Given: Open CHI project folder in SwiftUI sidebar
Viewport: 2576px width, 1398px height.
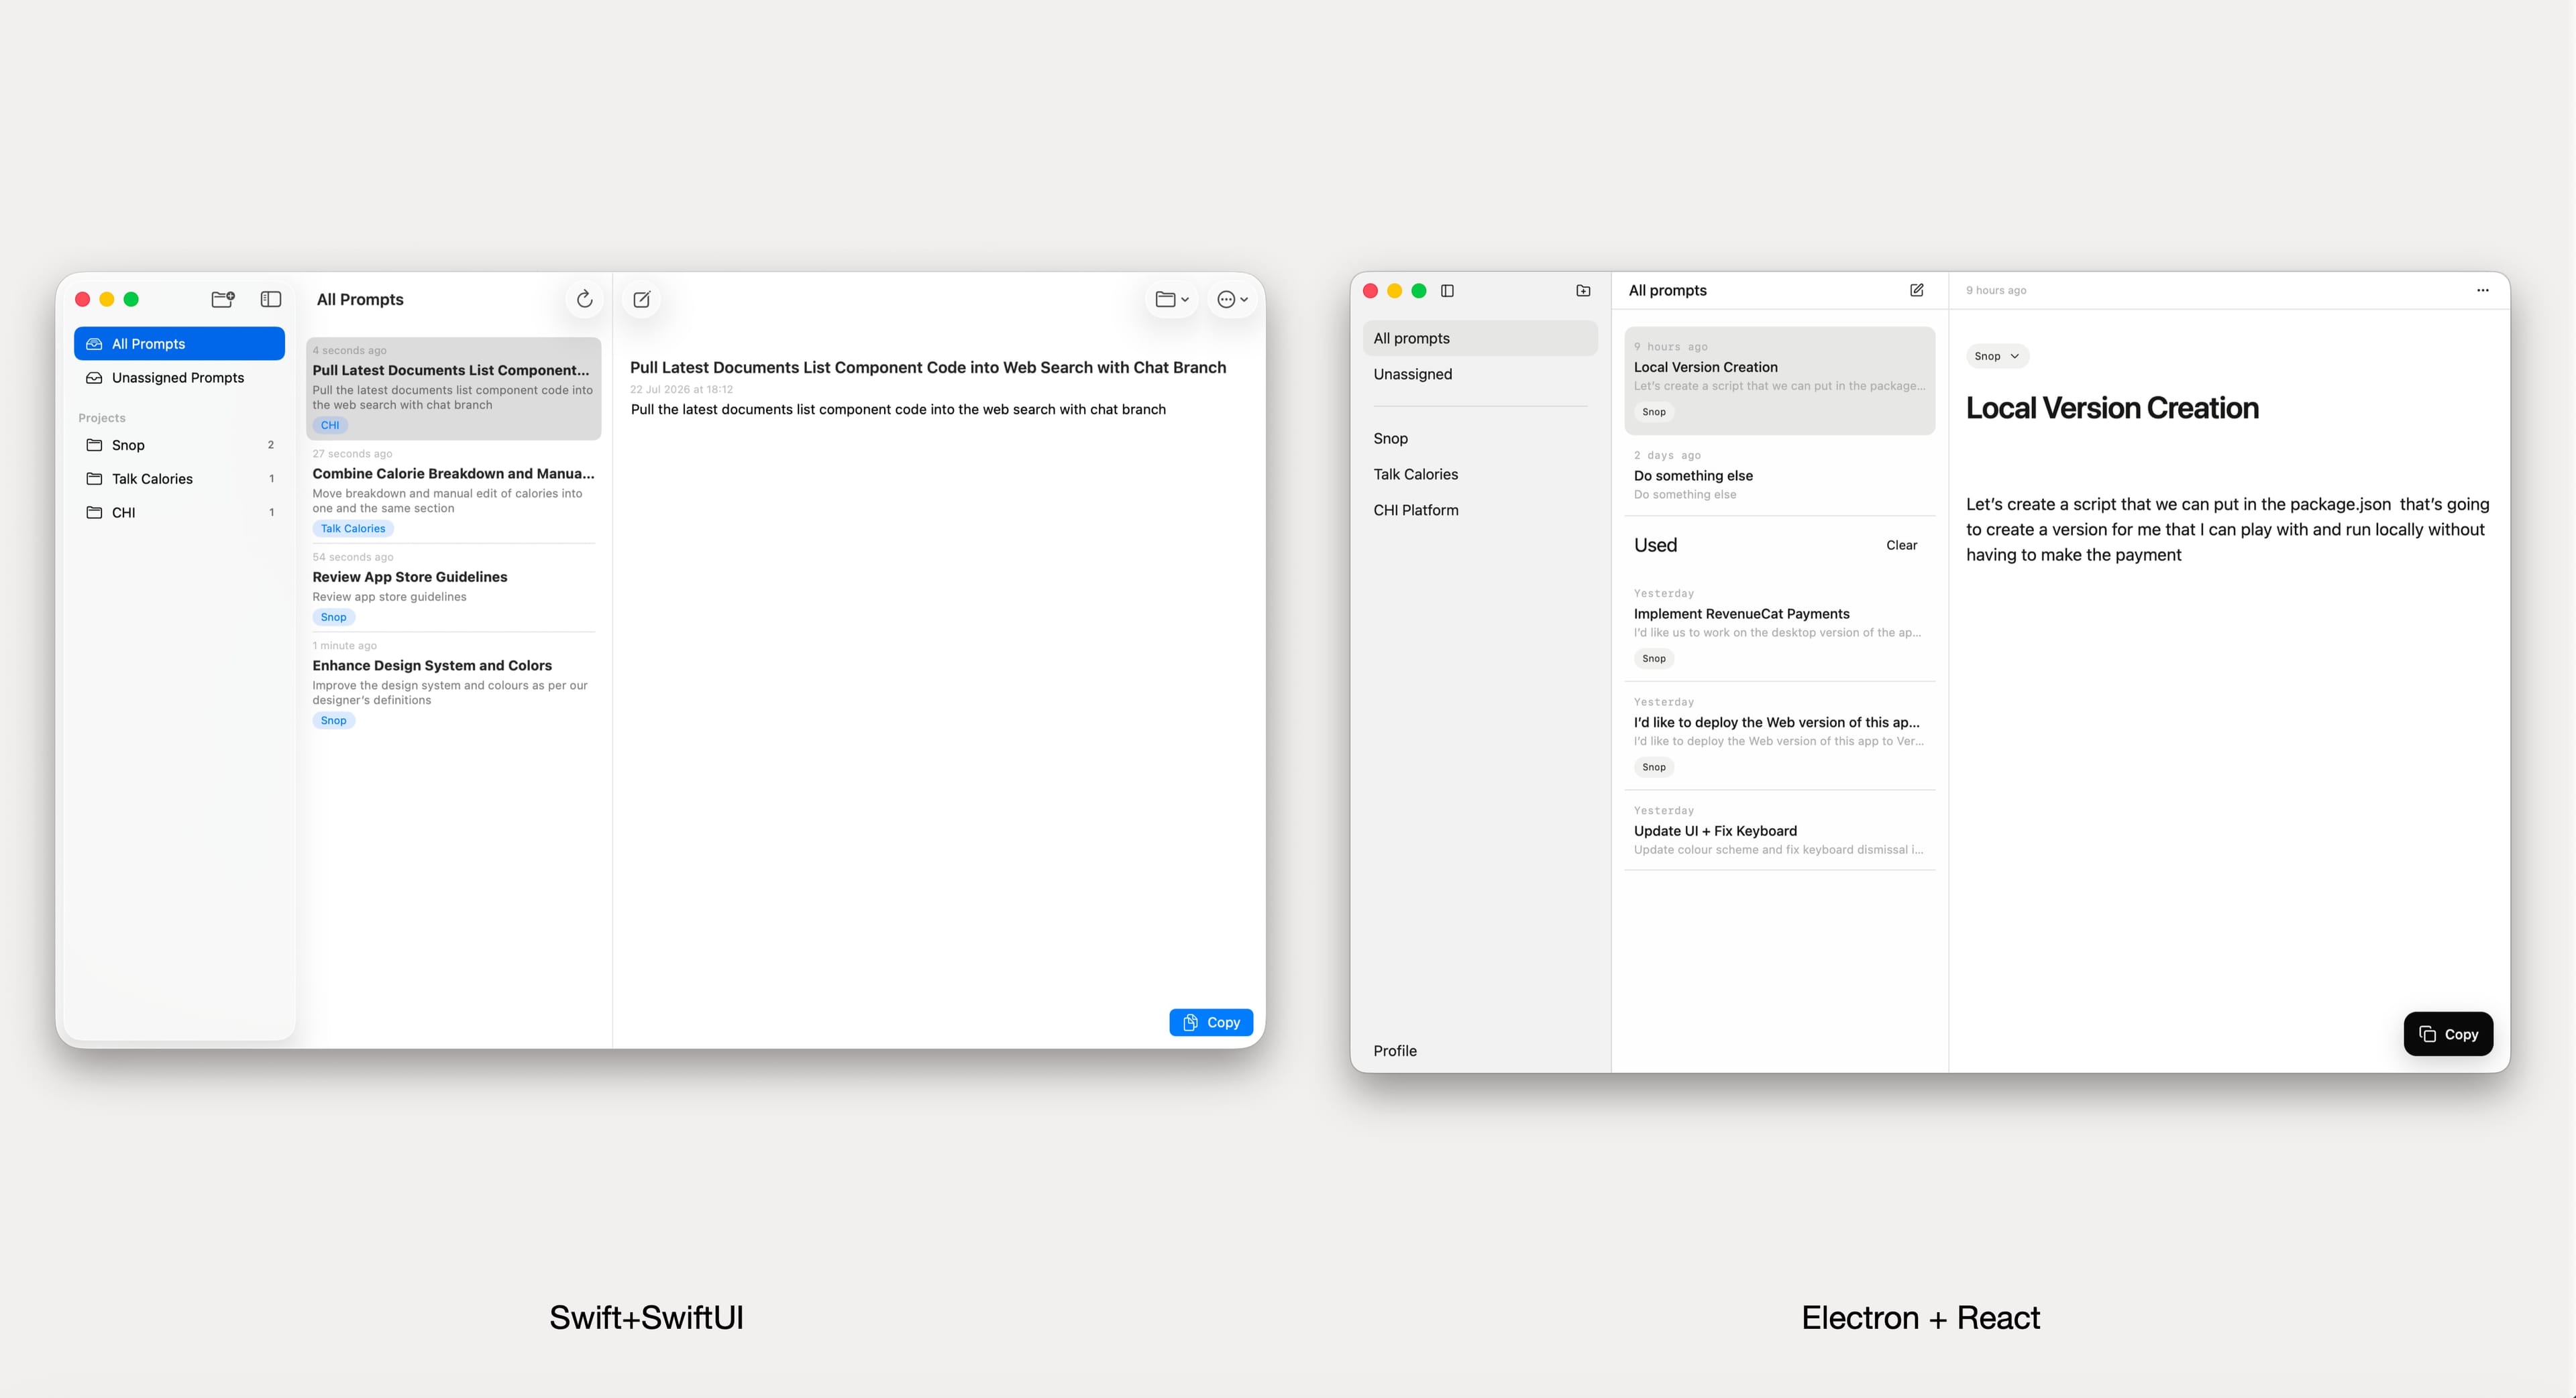Looking at the screenshot, I should [180, 513].
